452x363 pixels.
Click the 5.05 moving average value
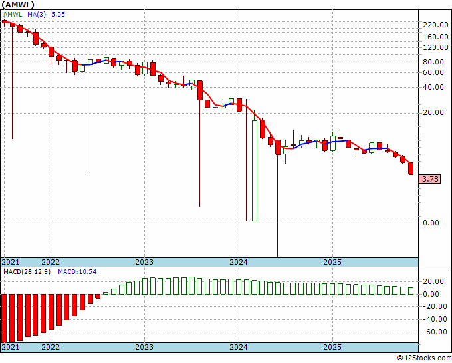(58, 15)
